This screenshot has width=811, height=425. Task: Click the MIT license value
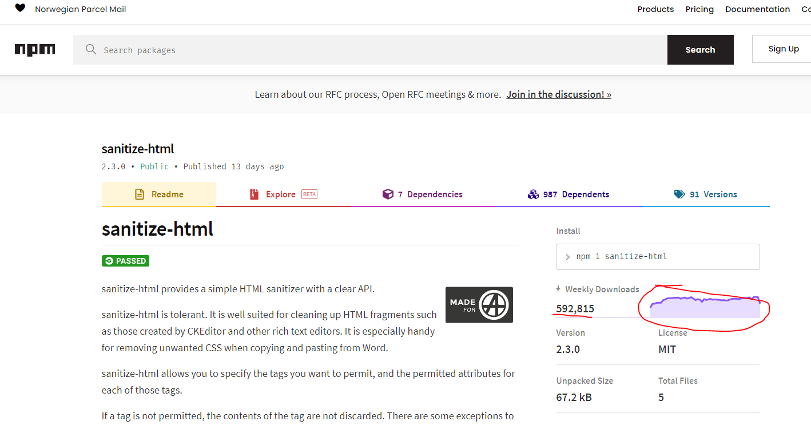(667, 349)
